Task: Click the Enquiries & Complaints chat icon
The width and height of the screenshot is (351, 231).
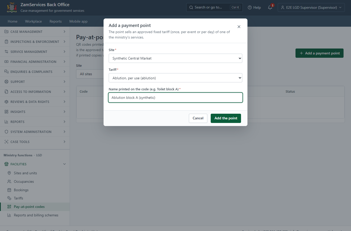Action: (x=6, y=72)
